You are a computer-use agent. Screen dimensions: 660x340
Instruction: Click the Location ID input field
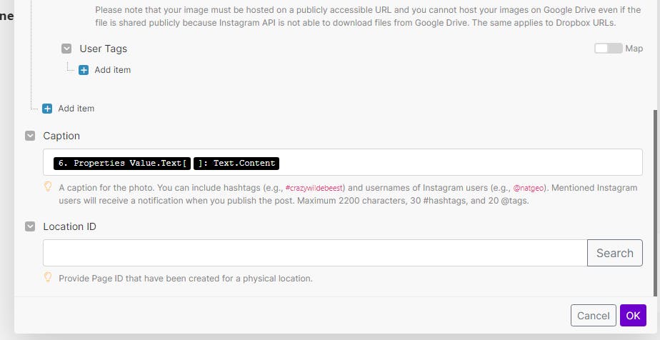click(x=314, y=253)
